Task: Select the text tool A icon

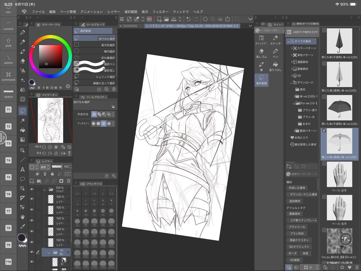Action: click(x=23, y=169)
